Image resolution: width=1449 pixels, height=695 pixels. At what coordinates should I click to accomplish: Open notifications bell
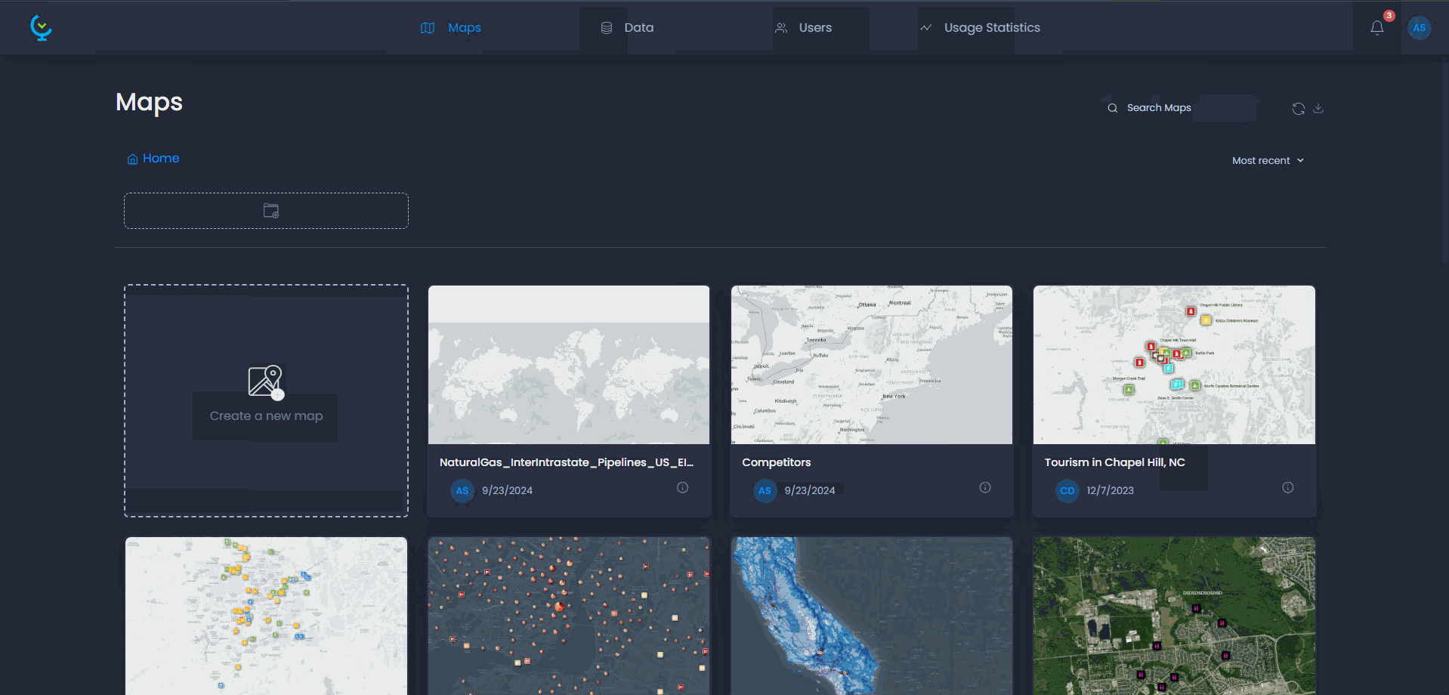[x=1377, y=28]
